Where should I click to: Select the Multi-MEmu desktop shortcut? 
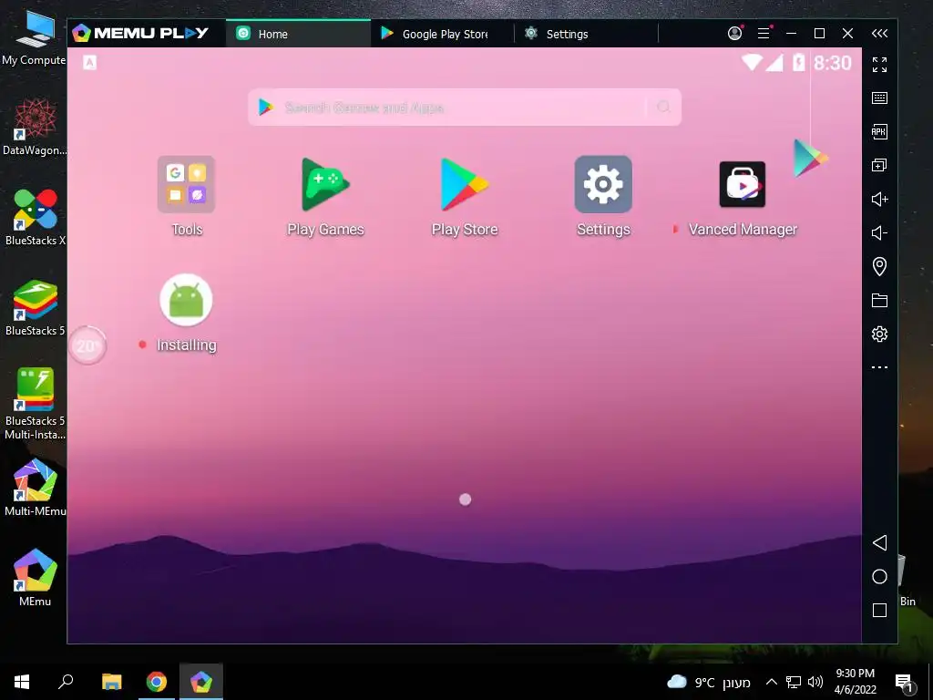(36, 488)
